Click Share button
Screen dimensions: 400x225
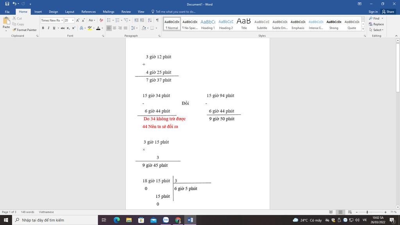point(388,12)
